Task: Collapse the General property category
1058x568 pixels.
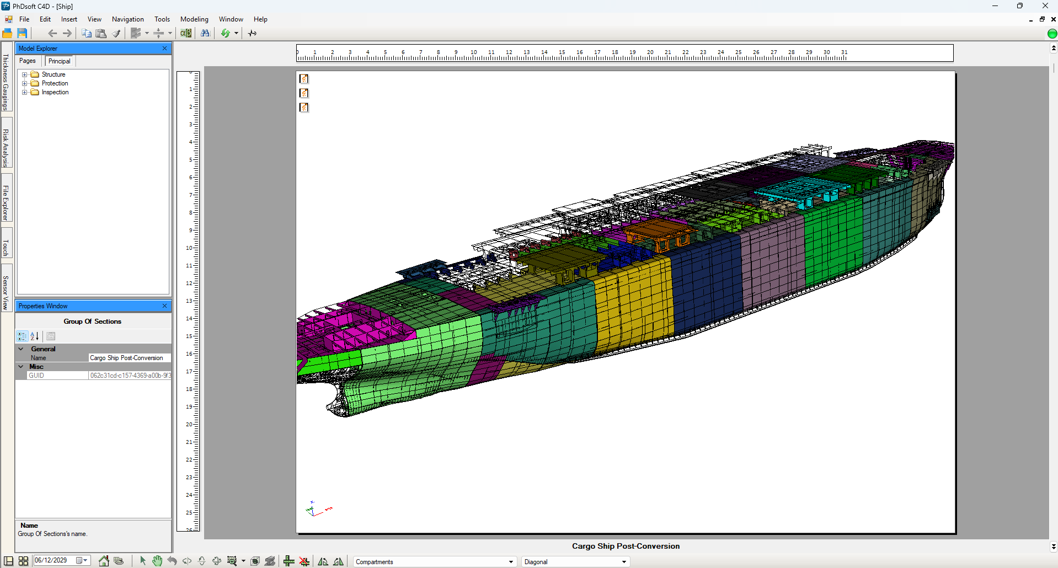Action: (x=21, y=349)
